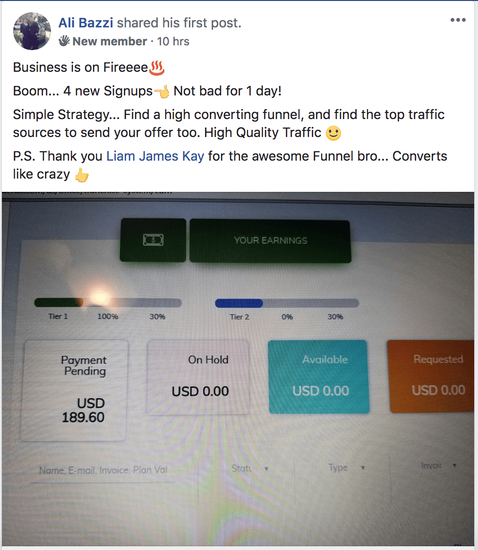Click the Tier 2 progress bar

(287, 303)
